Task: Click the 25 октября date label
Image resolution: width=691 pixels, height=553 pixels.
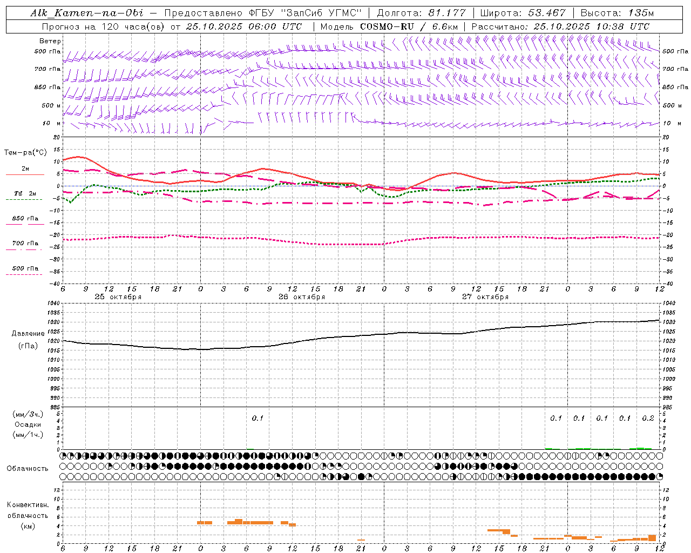Action: [x=118, y=297]
